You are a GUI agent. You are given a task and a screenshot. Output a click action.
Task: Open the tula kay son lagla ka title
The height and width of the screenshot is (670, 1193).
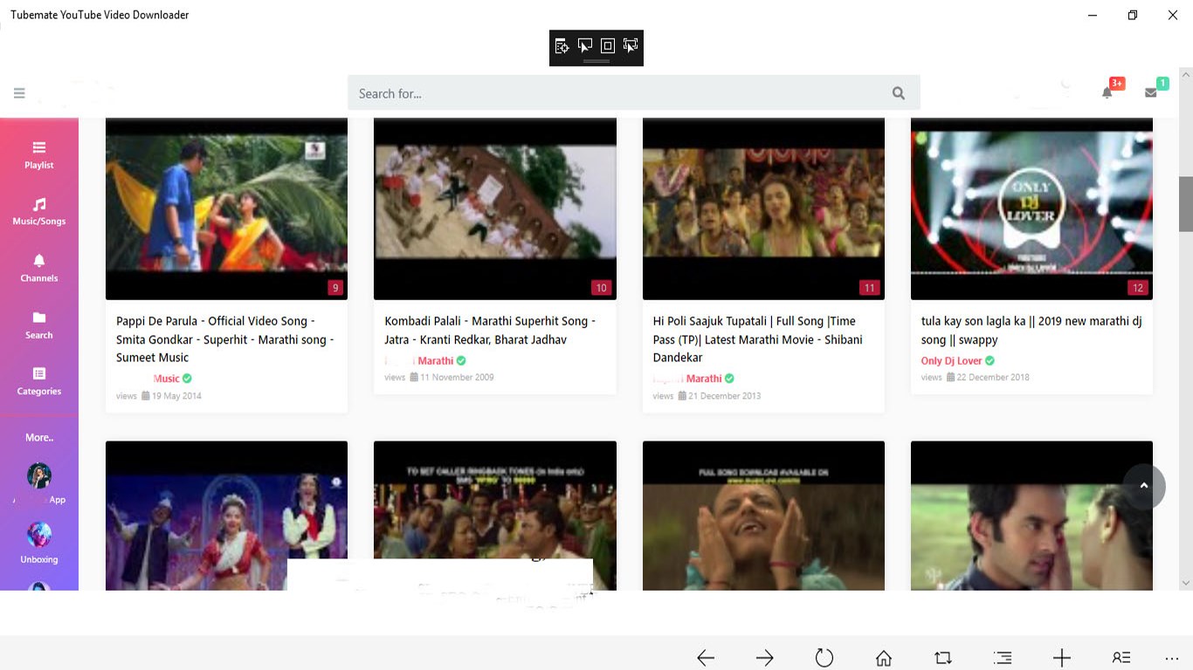(1031, 331)
